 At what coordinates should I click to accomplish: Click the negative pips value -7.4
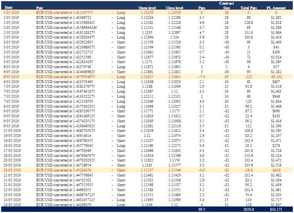coord(202,77)
